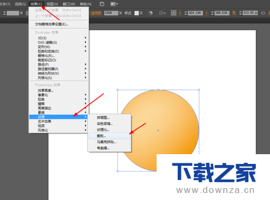Click the top-right bounding box handle
The height and width of the screenshot is (200, 270).
tap(199, 89)
